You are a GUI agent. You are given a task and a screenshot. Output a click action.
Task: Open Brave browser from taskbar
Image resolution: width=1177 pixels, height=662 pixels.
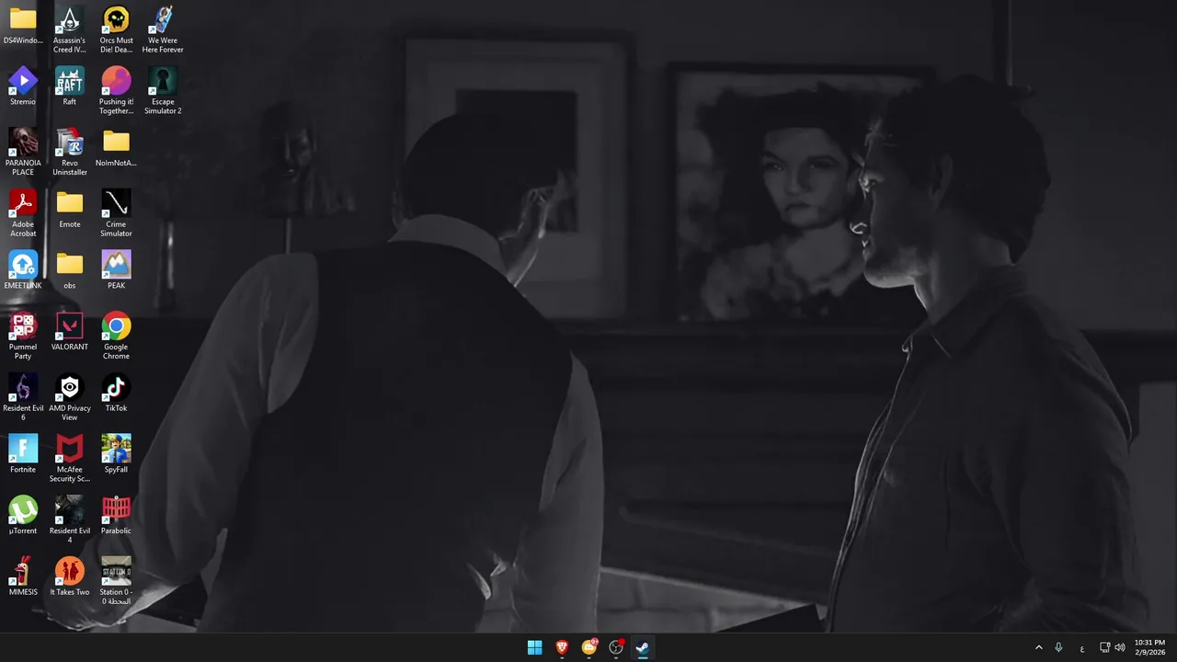(x=562, y=647)
